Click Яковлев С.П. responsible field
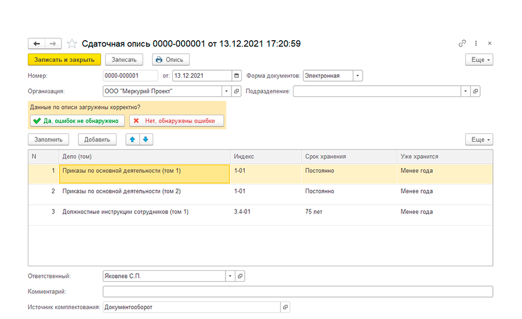The height and width of the screenshot is (319, 522). [x=164, y=276]
